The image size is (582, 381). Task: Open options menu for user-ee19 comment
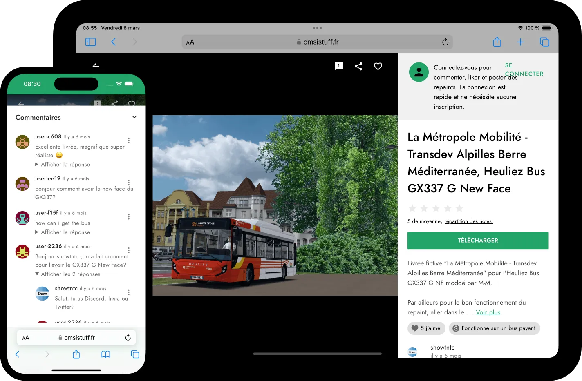tap(129, 183)
